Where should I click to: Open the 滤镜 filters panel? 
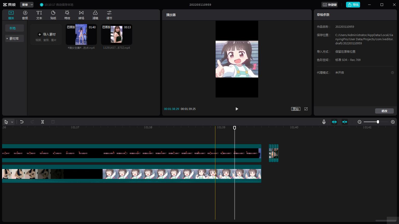(x=95, y=15)
